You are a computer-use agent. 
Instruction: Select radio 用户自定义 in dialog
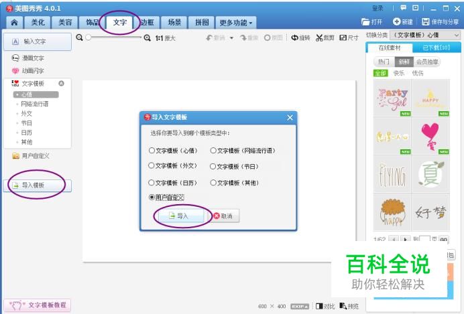point(152,197)
